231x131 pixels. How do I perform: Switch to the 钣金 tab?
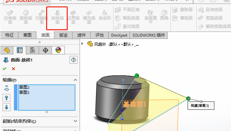pos(63,35)
